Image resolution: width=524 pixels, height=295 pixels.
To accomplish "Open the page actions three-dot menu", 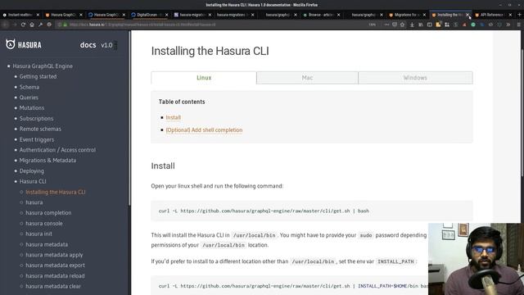I will tap(386, 25).
